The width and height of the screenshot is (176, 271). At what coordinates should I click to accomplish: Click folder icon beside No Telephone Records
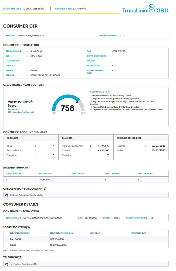pyautogui.click(x=7, y=264)
